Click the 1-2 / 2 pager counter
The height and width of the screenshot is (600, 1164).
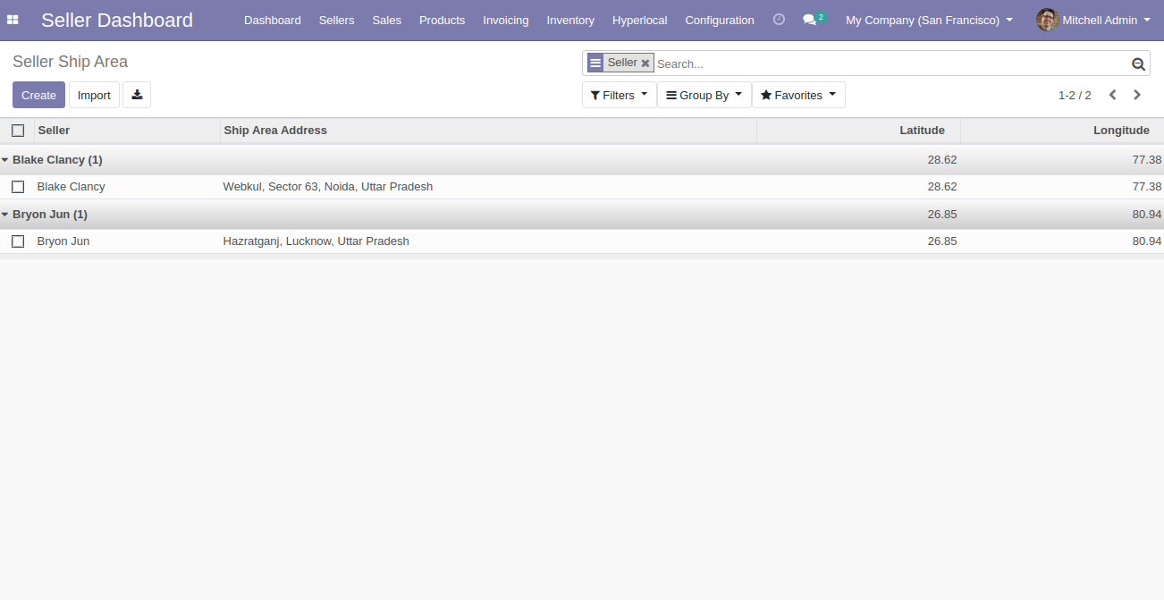coord(1075,95)
